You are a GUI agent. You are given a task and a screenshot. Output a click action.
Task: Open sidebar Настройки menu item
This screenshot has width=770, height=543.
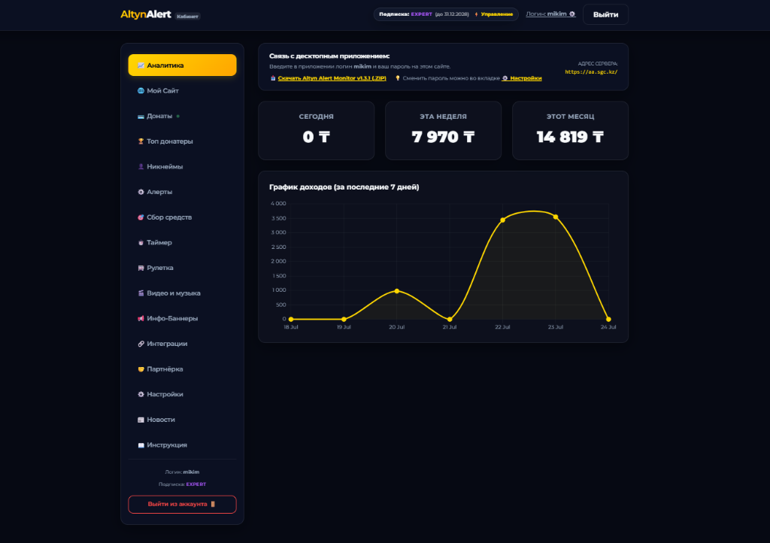coord(182,394)
